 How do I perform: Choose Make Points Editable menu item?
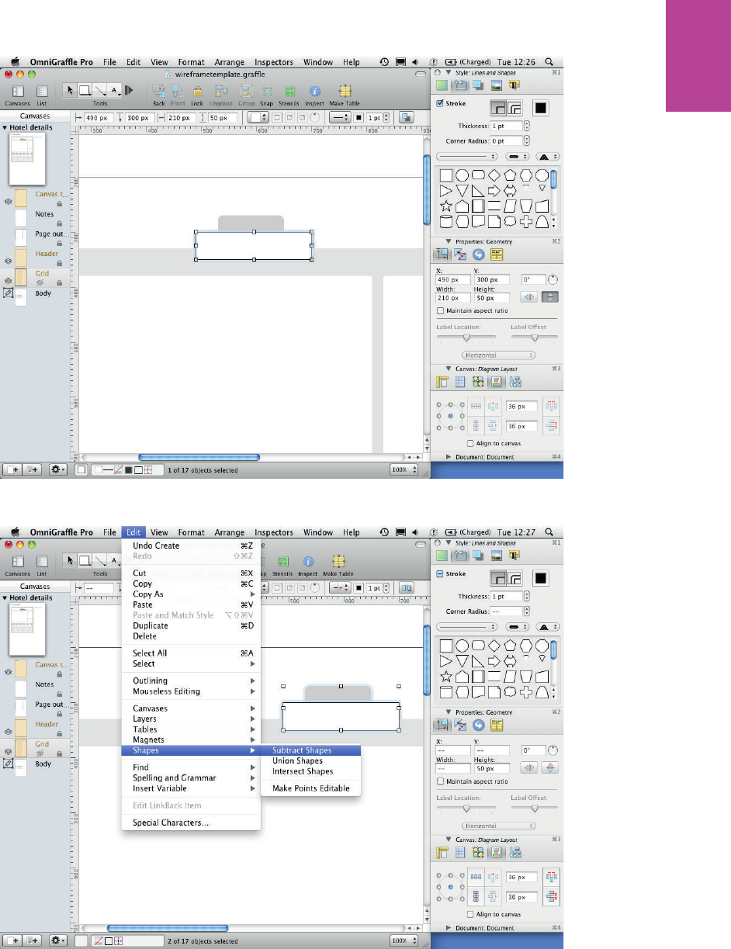coord(311,788)
